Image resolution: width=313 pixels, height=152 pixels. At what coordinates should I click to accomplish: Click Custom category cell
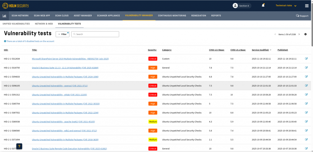[165, 59]
